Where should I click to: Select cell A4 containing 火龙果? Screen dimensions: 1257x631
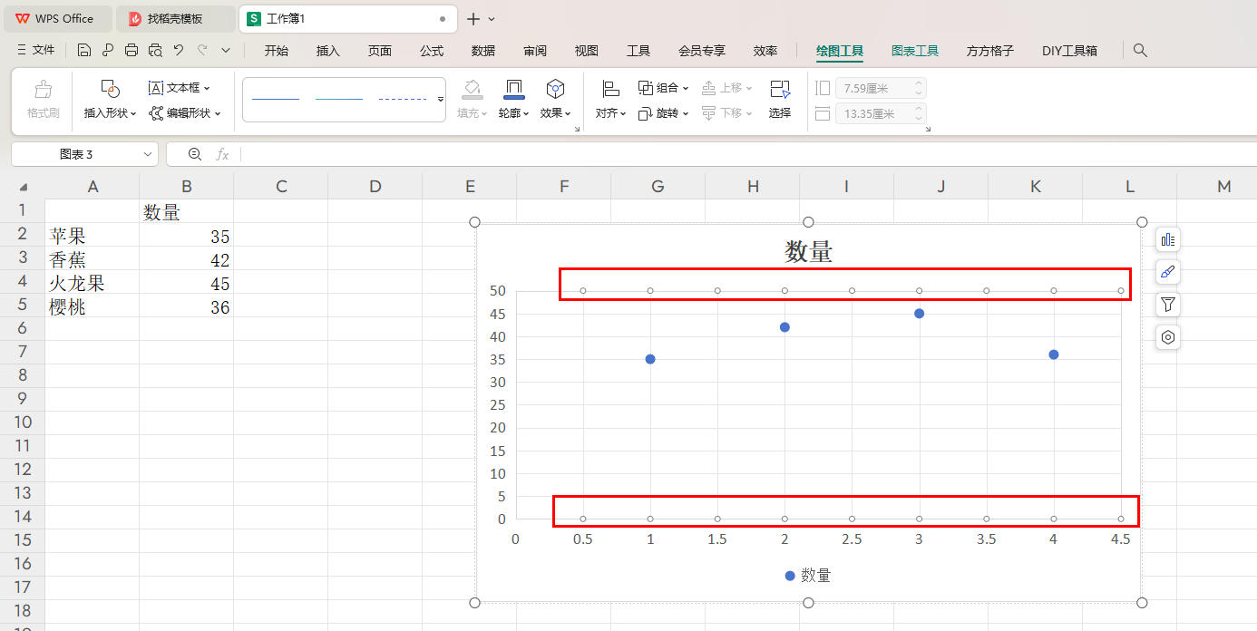93,283
